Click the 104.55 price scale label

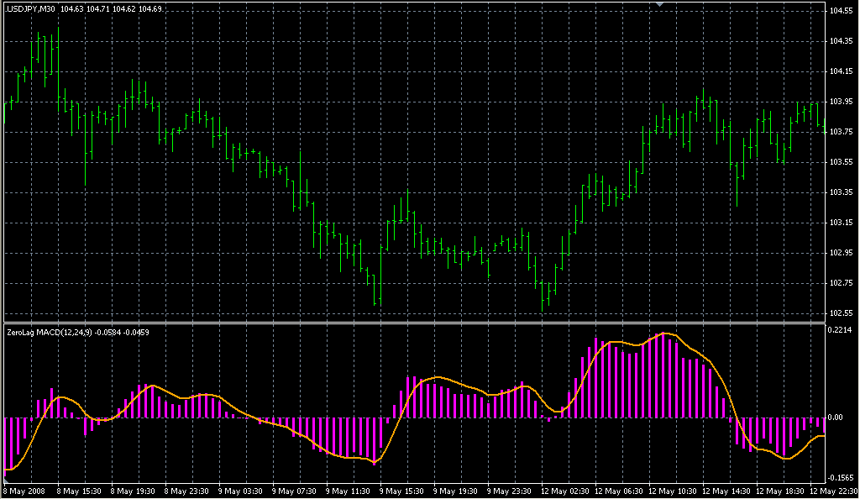[x=841, y=11]
